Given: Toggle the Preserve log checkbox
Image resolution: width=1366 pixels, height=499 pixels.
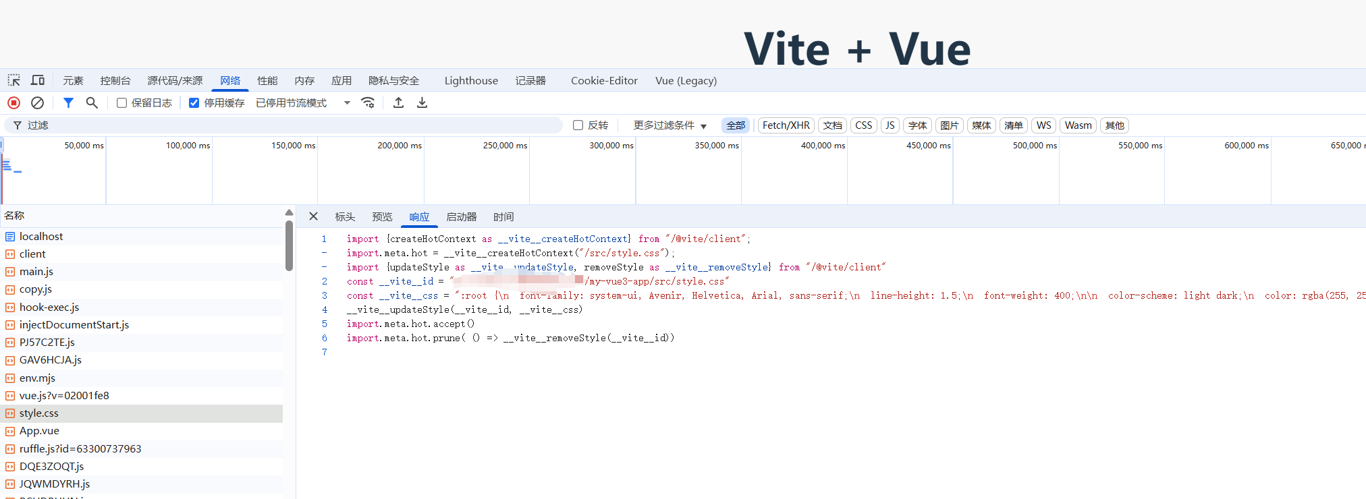Looking at the screenshot, I should [x=121, y=103].
